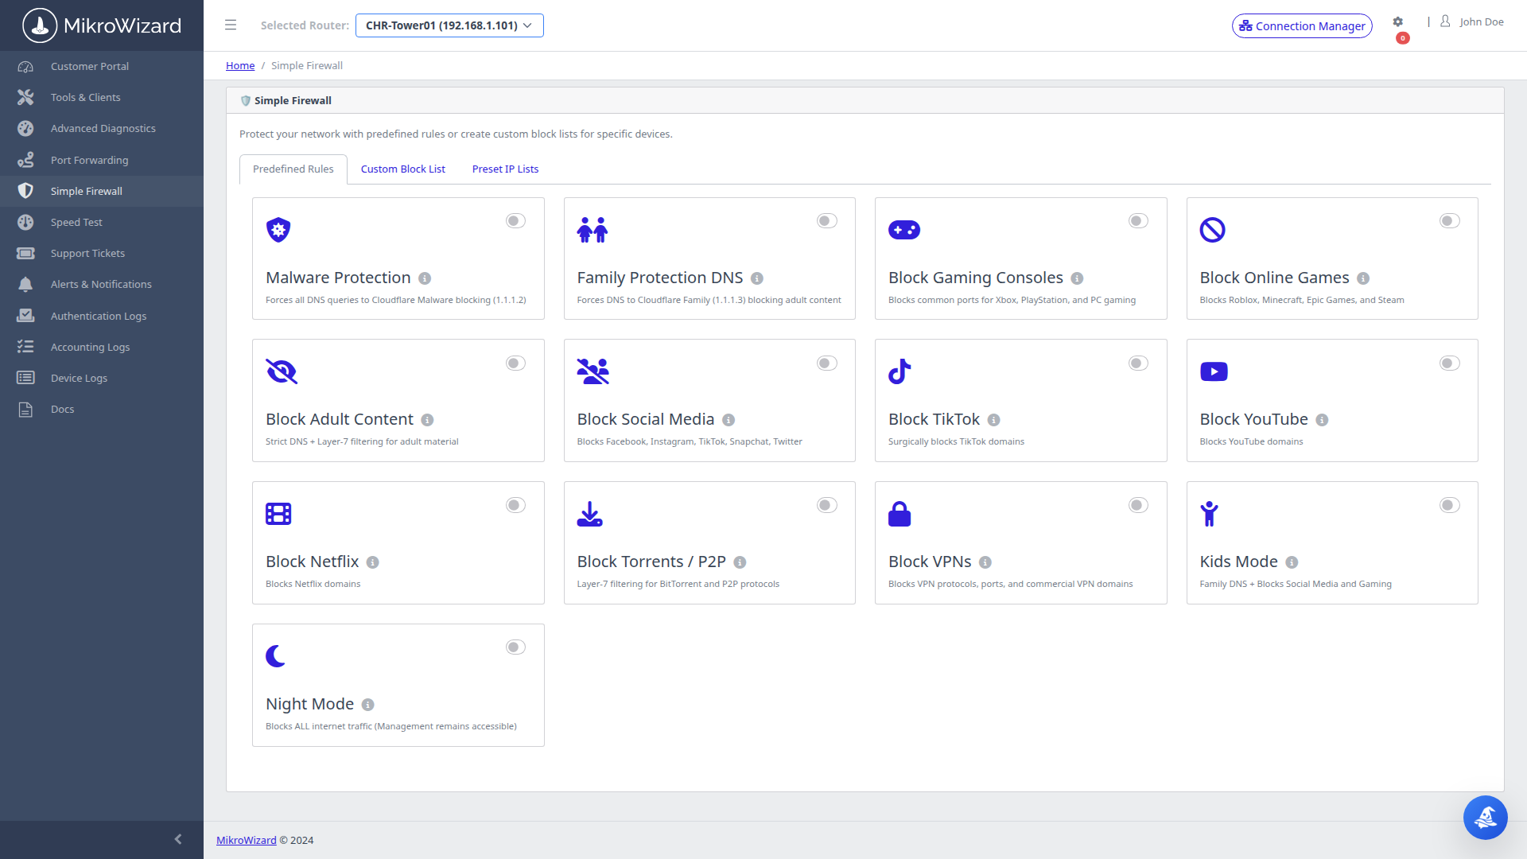Toggle the Block YouTube rule
This screenshot has height=859, width=1527.
1450,363
